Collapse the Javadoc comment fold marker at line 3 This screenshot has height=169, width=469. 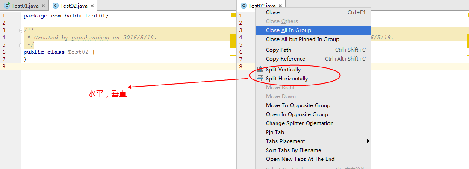click(x=21, y=30)
